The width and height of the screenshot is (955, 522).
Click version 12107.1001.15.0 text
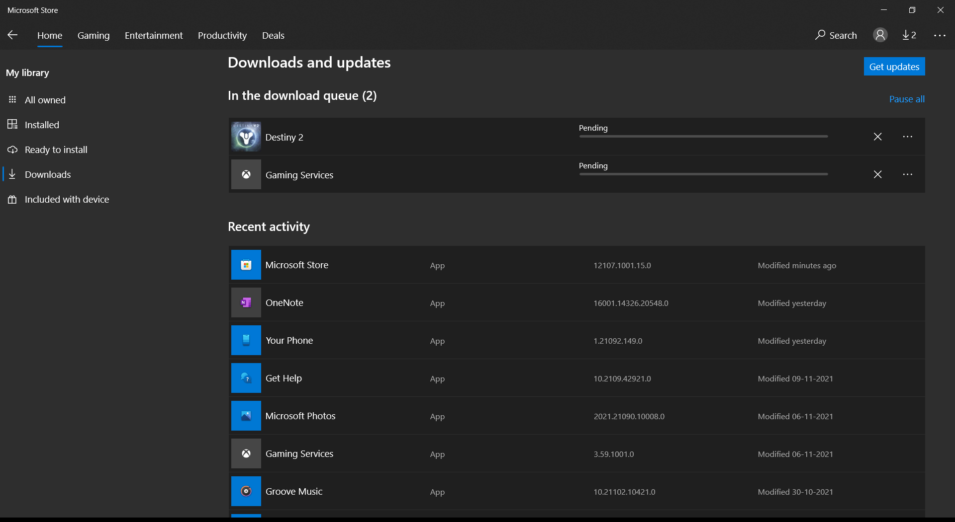click(622, 265)
